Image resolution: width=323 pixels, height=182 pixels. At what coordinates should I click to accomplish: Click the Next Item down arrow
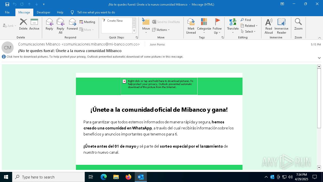pos(37,4)
